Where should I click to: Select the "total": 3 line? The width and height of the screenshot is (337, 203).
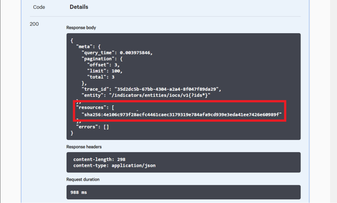101,77
